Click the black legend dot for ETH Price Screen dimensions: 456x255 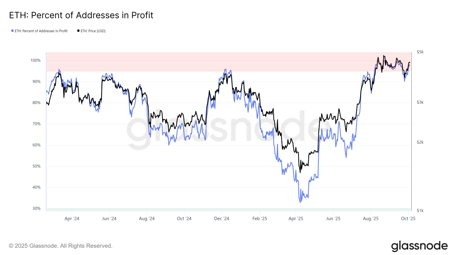coord(78,31)
